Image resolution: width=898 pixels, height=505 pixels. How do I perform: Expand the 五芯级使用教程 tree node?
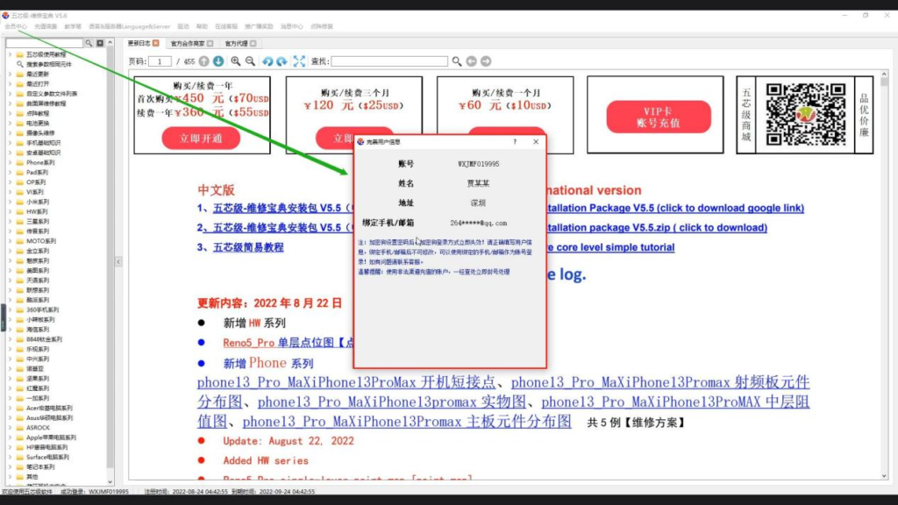coord(10,54)
